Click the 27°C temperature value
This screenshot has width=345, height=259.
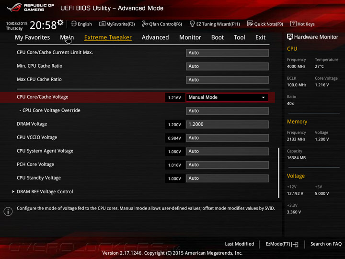pos(319,66)
